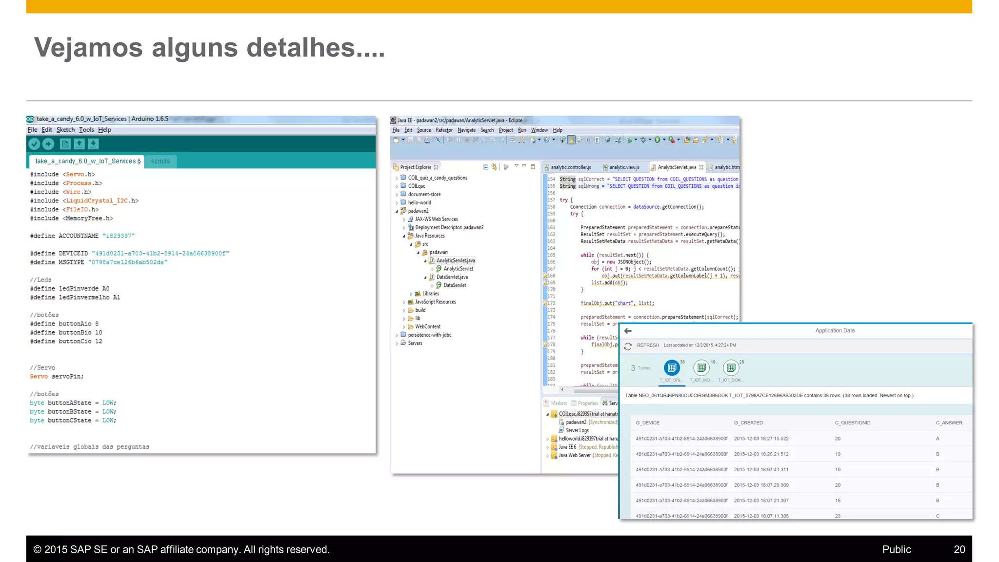
Task: Collapse the padawan2 project node
Action: pos(397,211)
